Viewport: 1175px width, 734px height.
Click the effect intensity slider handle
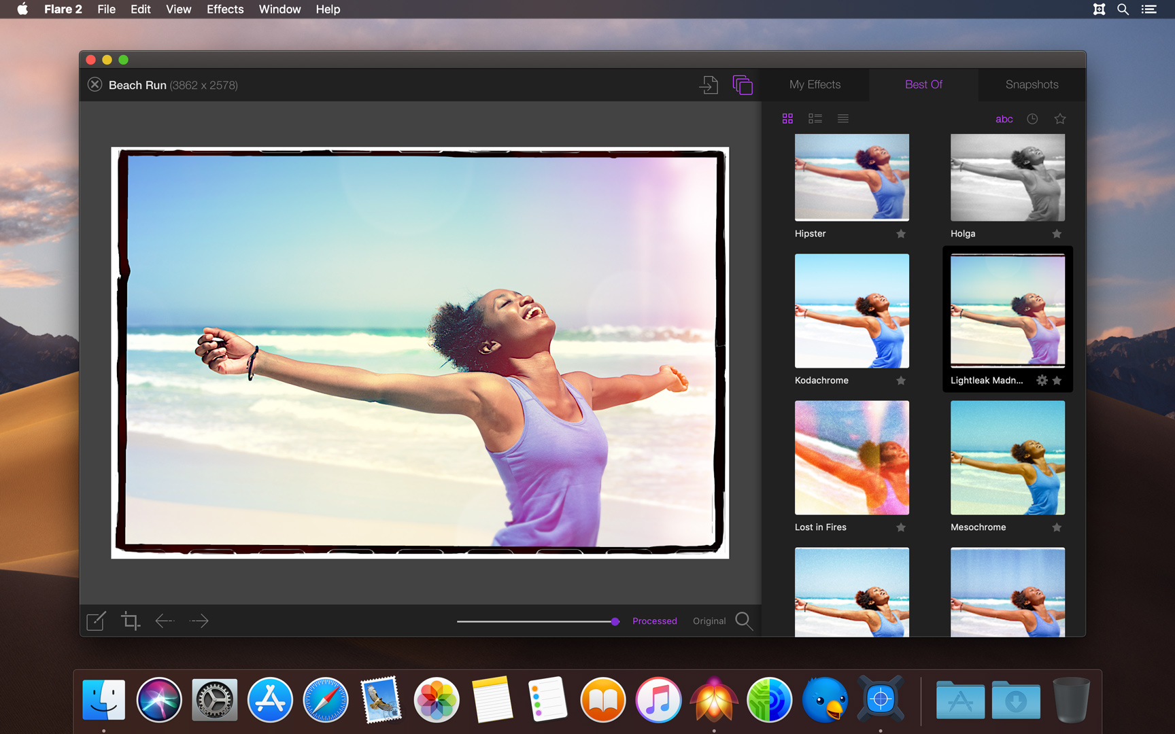pyautogui.click(x=615, y=621)
